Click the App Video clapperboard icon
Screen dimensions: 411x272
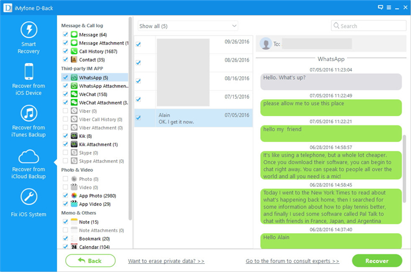pos(74,204)
